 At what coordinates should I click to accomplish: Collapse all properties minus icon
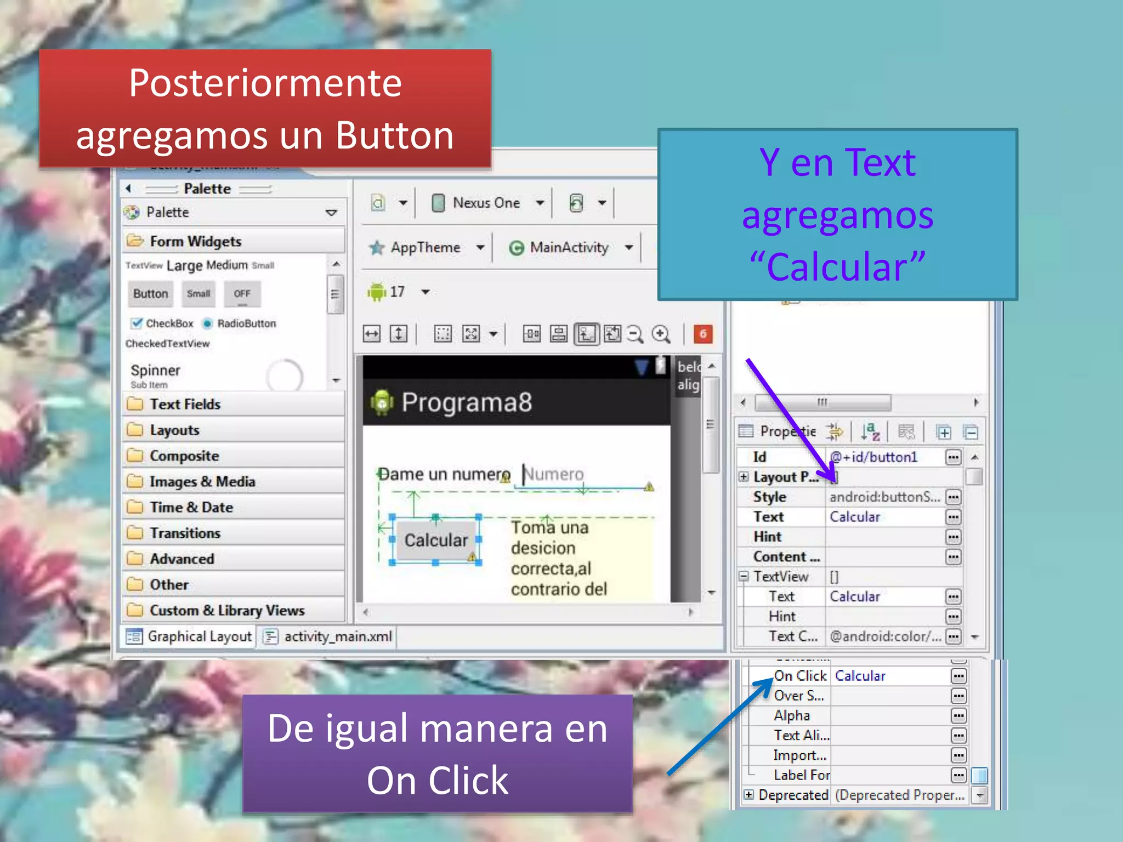point(971,432)
